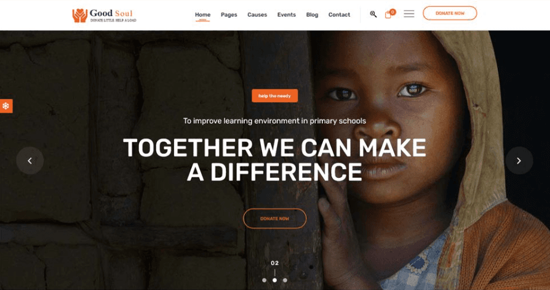Click Donate Now button in hero banner
Screen dimensions: 550x290
tap(274, 219)
